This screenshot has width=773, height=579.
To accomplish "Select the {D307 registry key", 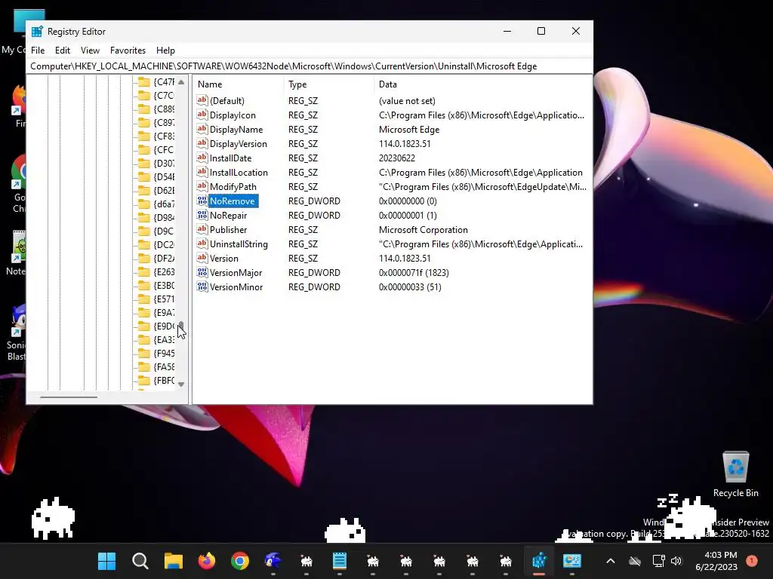I will coord(164,163).
